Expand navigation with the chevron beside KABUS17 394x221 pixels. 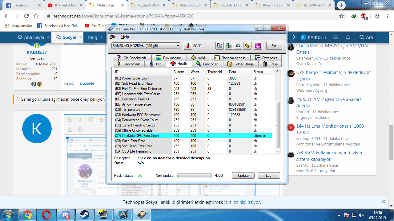pyautogui.click(x=294, y=37)
